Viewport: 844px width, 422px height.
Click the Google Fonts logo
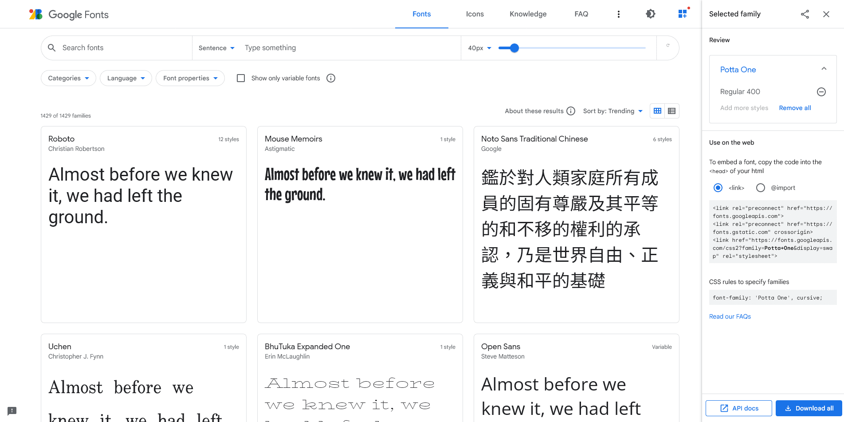tap(69, 14)
